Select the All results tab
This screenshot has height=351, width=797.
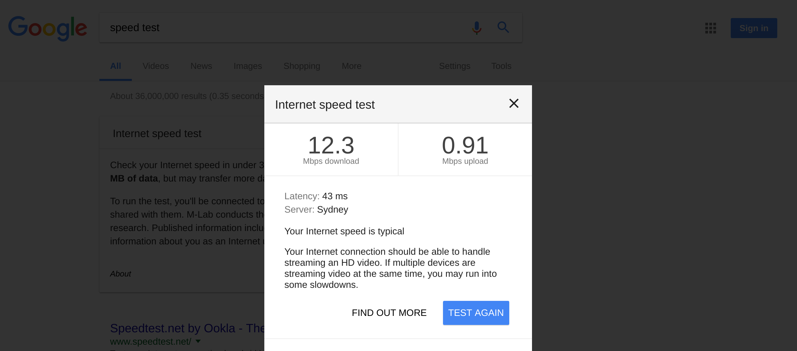coord(115,66)
